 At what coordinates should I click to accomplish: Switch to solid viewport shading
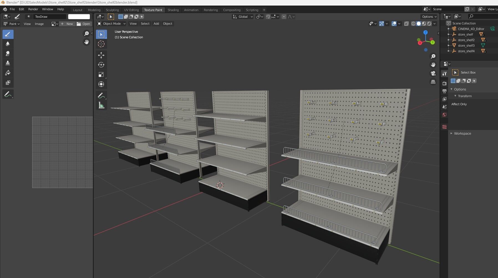419,24
